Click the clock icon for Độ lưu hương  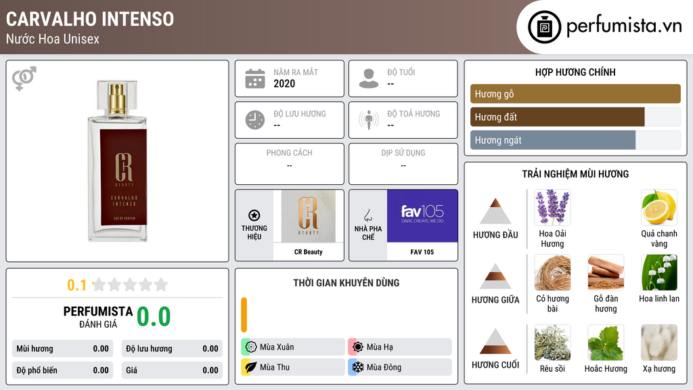point(255,120)
